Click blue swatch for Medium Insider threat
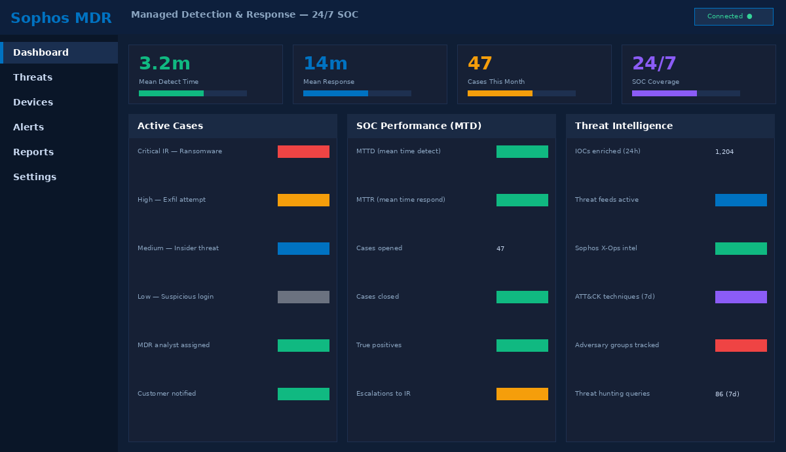The width and height of the screenshot is (786, 452). pos(303,248)
